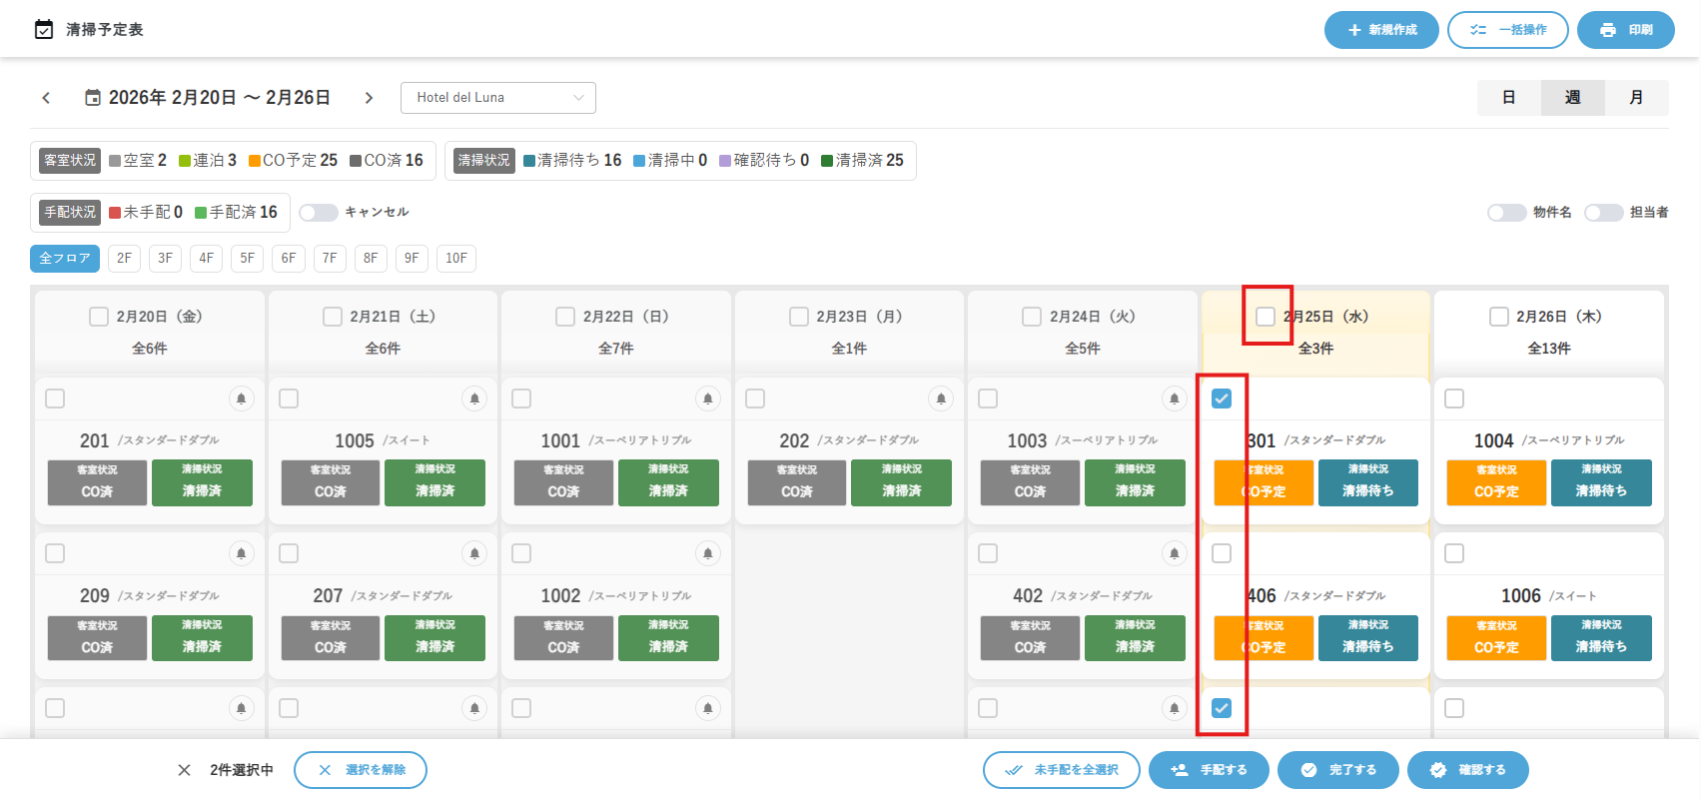The image size is (1701, 800).
Task: Open the Hotel del Luna dropdown
Action: pyautogui.click(x=497, y=98)
